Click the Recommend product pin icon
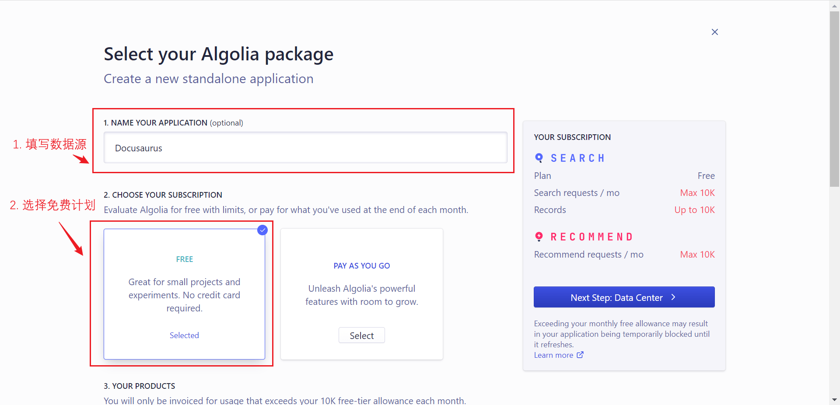 click(x=539, y=237)
